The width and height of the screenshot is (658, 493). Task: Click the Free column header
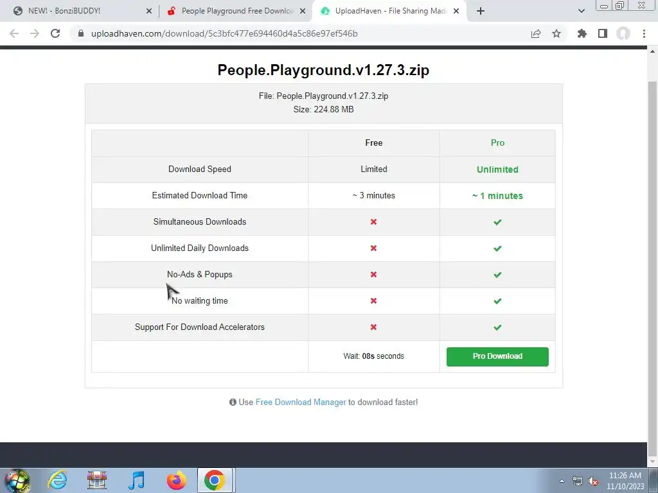(374, 143)
